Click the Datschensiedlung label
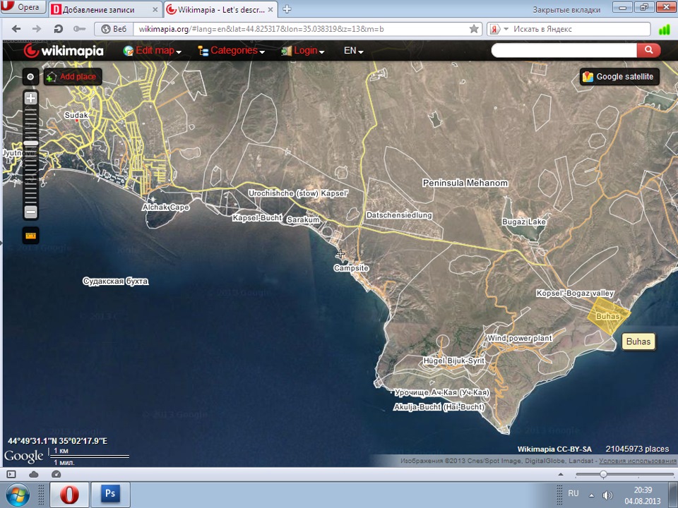678x508 pixels. [398, 214]
